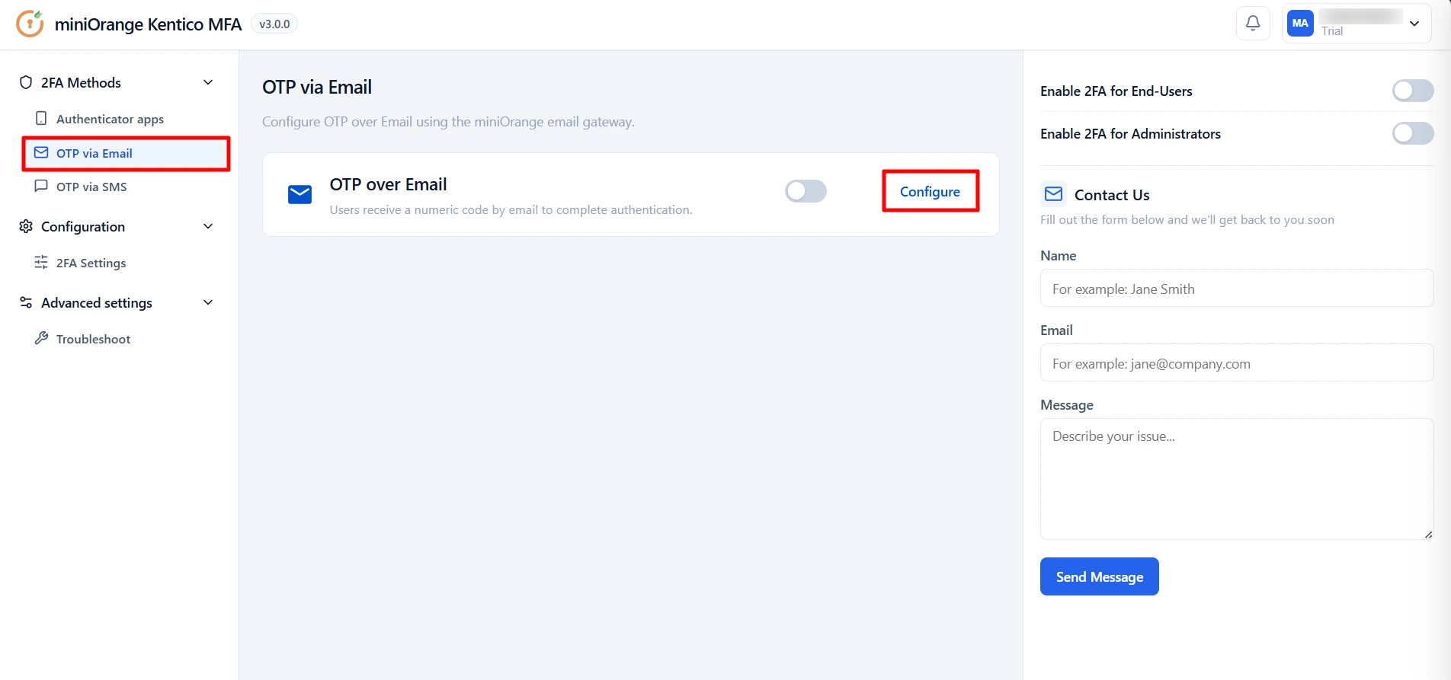Viewport: 1451px width, 680px height.
Task: Click the Contact Us heading text
Action: pyautogui.click(x=1112, y=195)
